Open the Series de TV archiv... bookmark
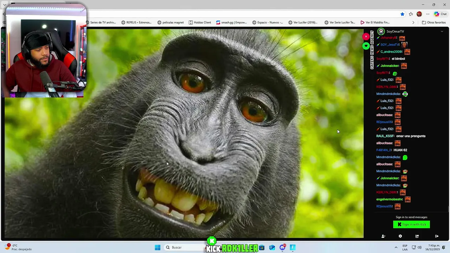Image resolution: width=450 pixels, height=253 pixels. pyautogui.click(x=101, y=22)
